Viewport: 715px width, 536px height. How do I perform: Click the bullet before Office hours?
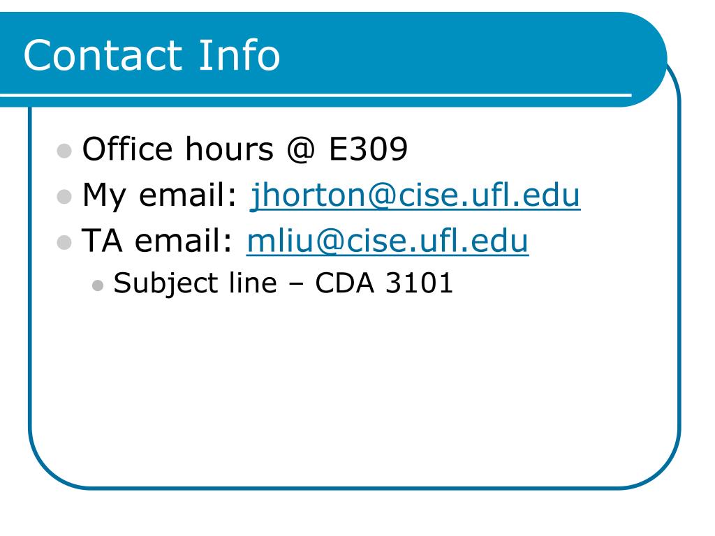pos(64,151)
